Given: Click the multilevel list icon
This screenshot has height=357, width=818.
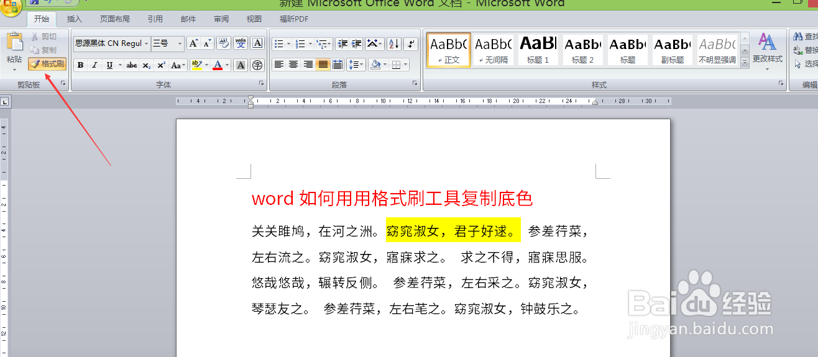Looking at the screenshot, I should [x=324, y=43].
